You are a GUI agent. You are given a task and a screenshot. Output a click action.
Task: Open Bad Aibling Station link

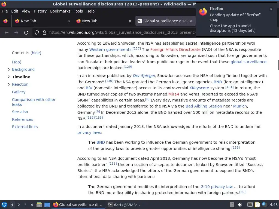pyautogui.click(x=204, y=106)
